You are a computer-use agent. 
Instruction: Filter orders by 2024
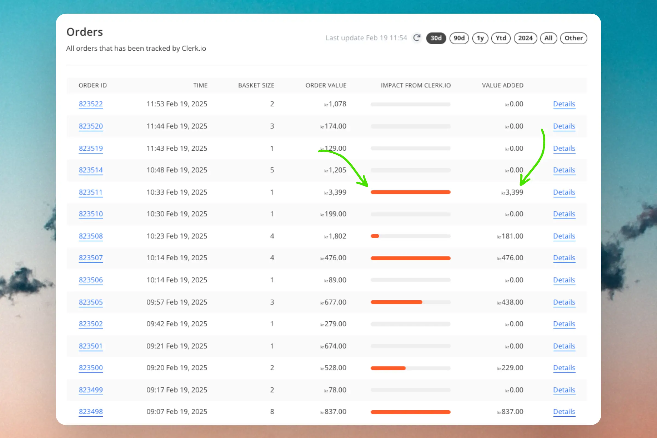point(525,38)
